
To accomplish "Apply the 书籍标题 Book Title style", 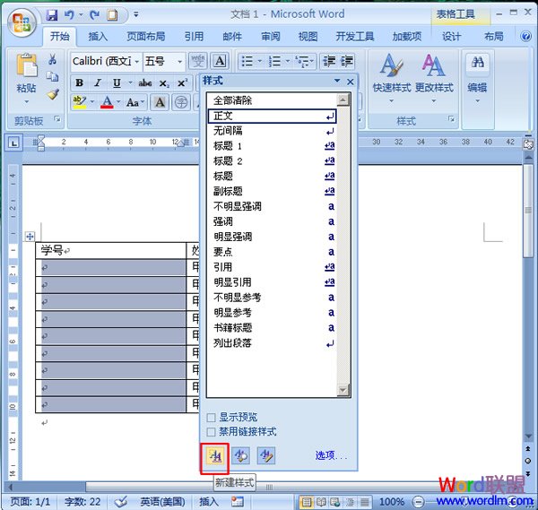I will (x=273, y=328).
